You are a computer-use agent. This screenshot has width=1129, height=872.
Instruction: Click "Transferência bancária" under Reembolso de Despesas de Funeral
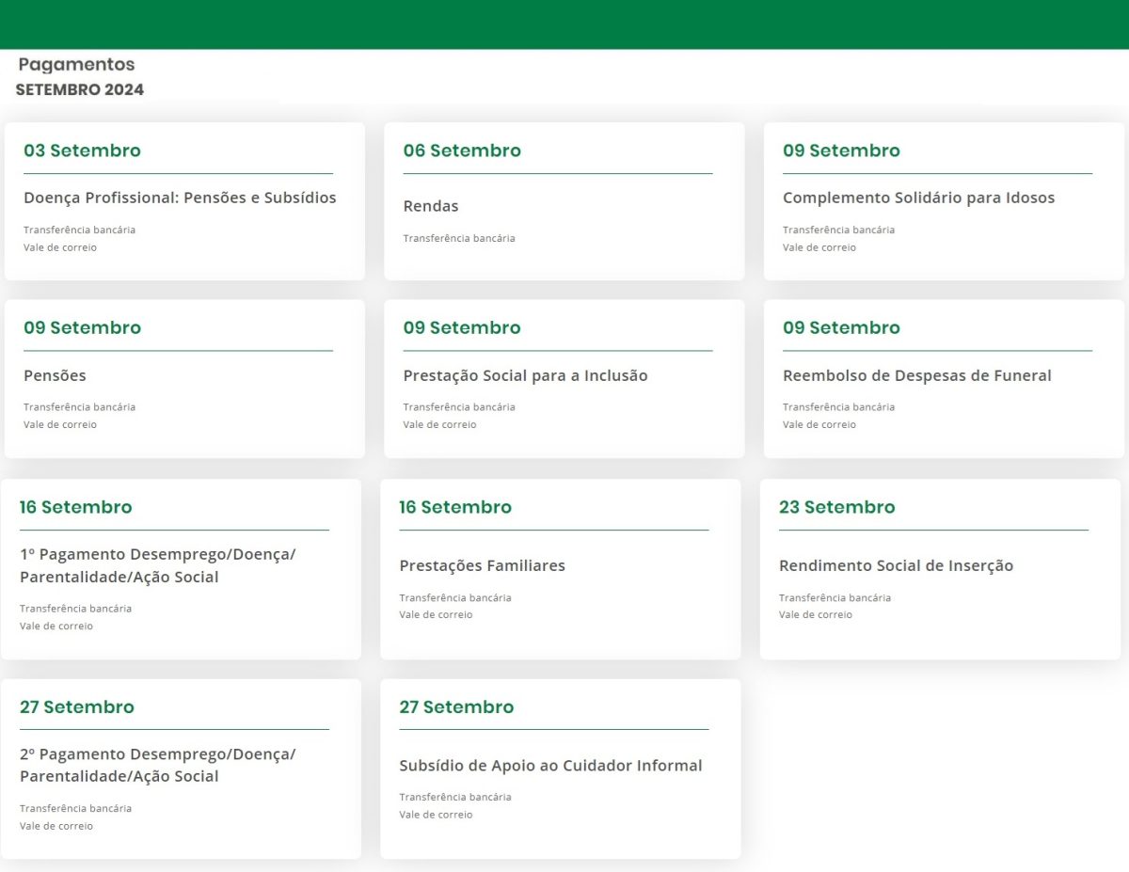[838, 407]
